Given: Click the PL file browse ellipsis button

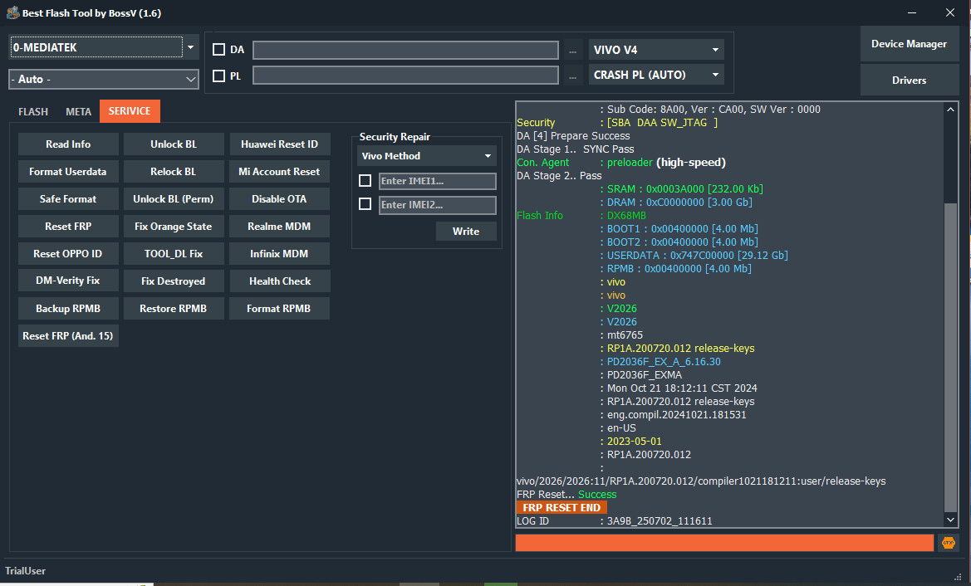Looking at the screenshot, I should [x=572, y=76].
